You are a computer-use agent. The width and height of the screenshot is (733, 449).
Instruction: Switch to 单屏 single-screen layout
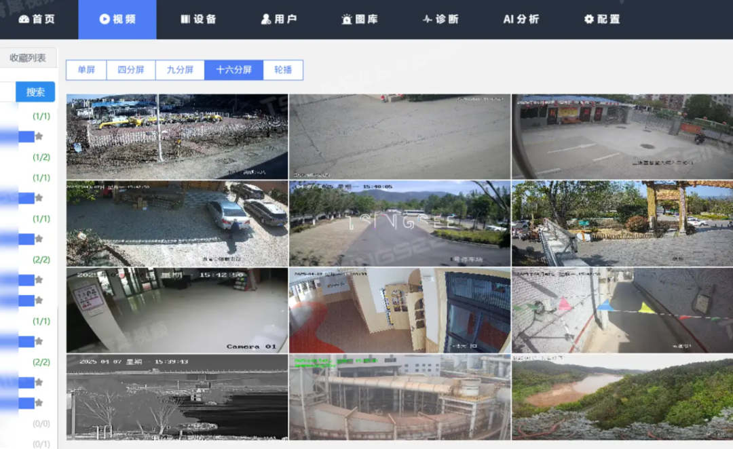click(86, 70)
